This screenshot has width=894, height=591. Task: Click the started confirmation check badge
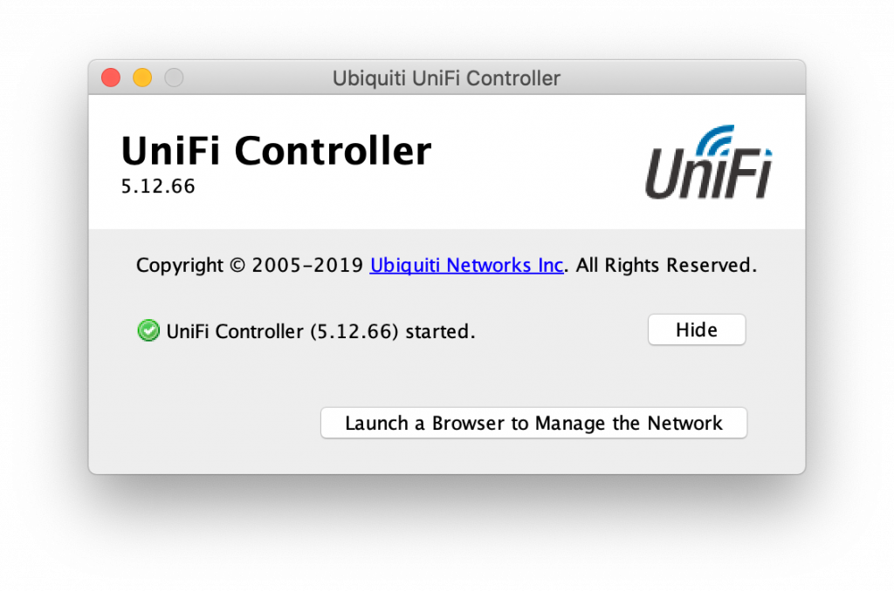point(148,330)
